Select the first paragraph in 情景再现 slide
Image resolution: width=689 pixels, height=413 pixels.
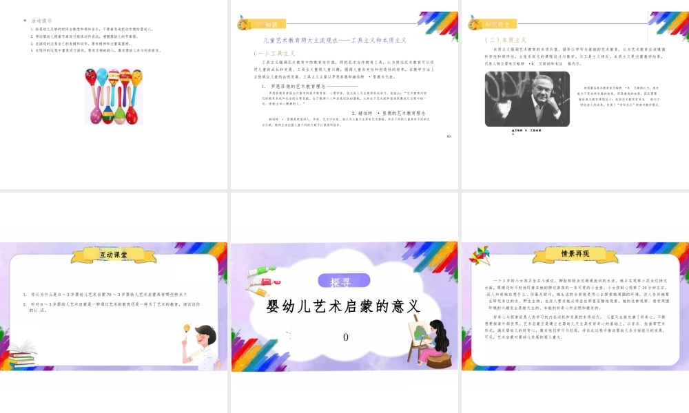pos(576,294)
